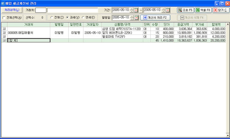Image resolution: width=230 pixels, height=139 pixels.
Task: Select row marker for 삼생 드럼 세탁기 row
Action: tap(4, 29)
